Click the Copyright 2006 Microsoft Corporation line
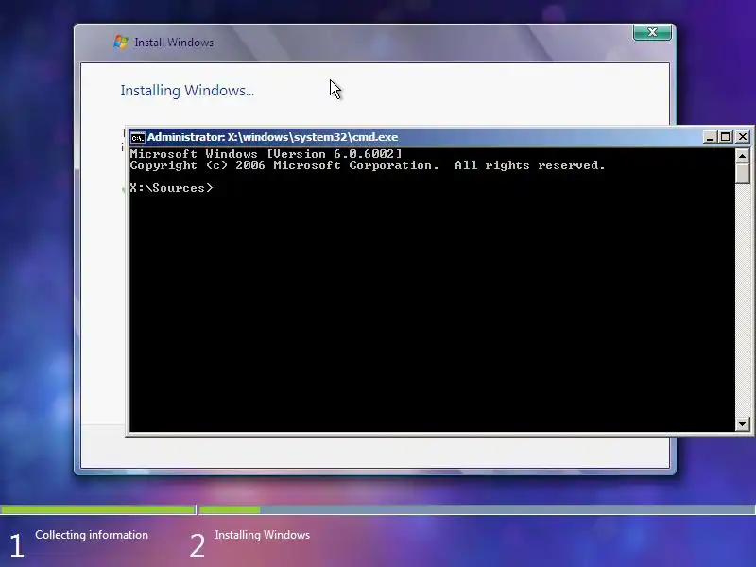Image resolution: width=756 pixels, height=567 pixels. [x=368, y=165]
